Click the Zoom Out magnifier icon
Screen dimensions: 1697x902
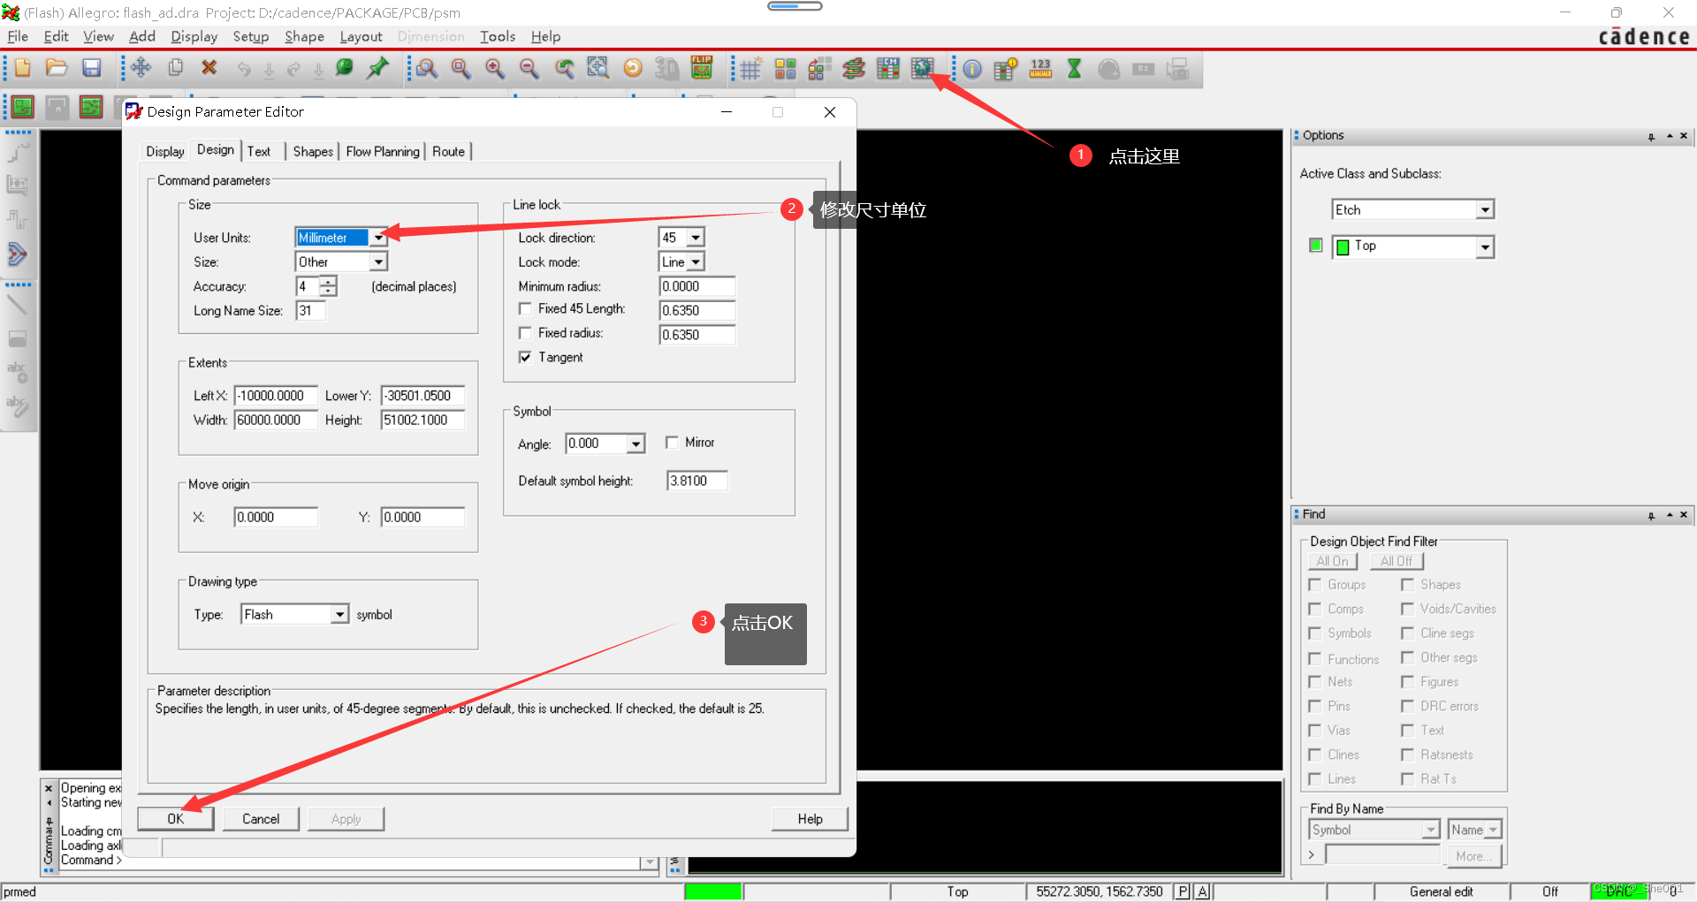pyautogui.click(x=529, y=68)
